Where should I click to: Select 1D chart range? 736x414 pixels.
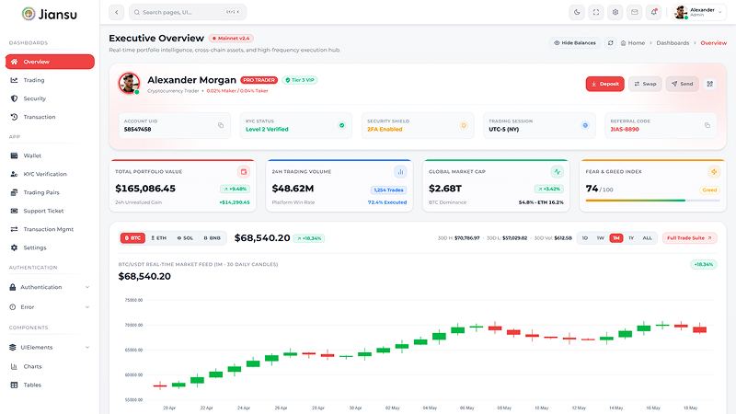pyautogui.click(x=585, y=238)
